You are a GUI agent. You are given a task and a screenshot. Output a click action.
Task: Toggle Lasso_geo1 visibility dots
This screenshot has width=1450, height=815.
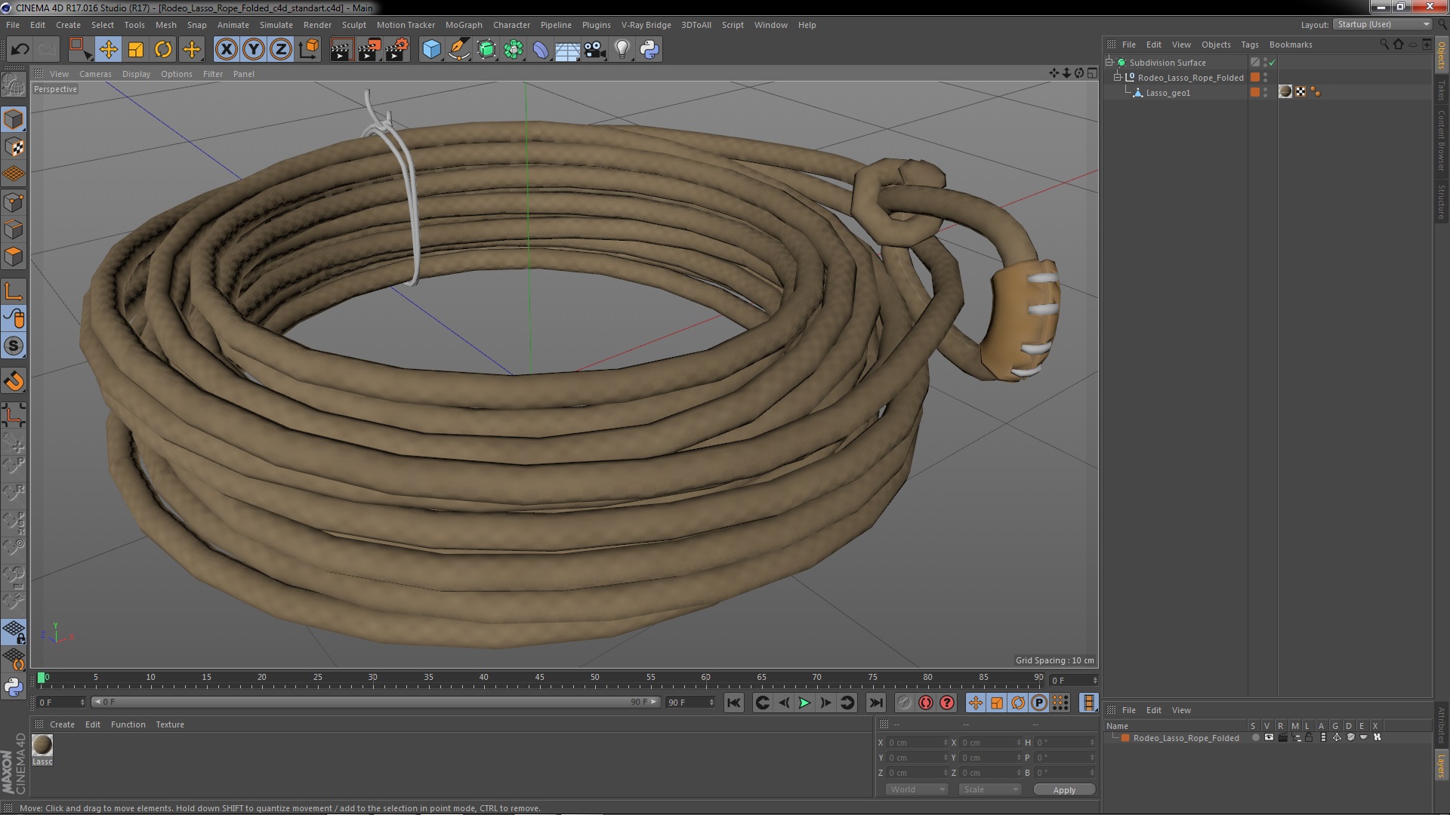tap(1266, 92)
